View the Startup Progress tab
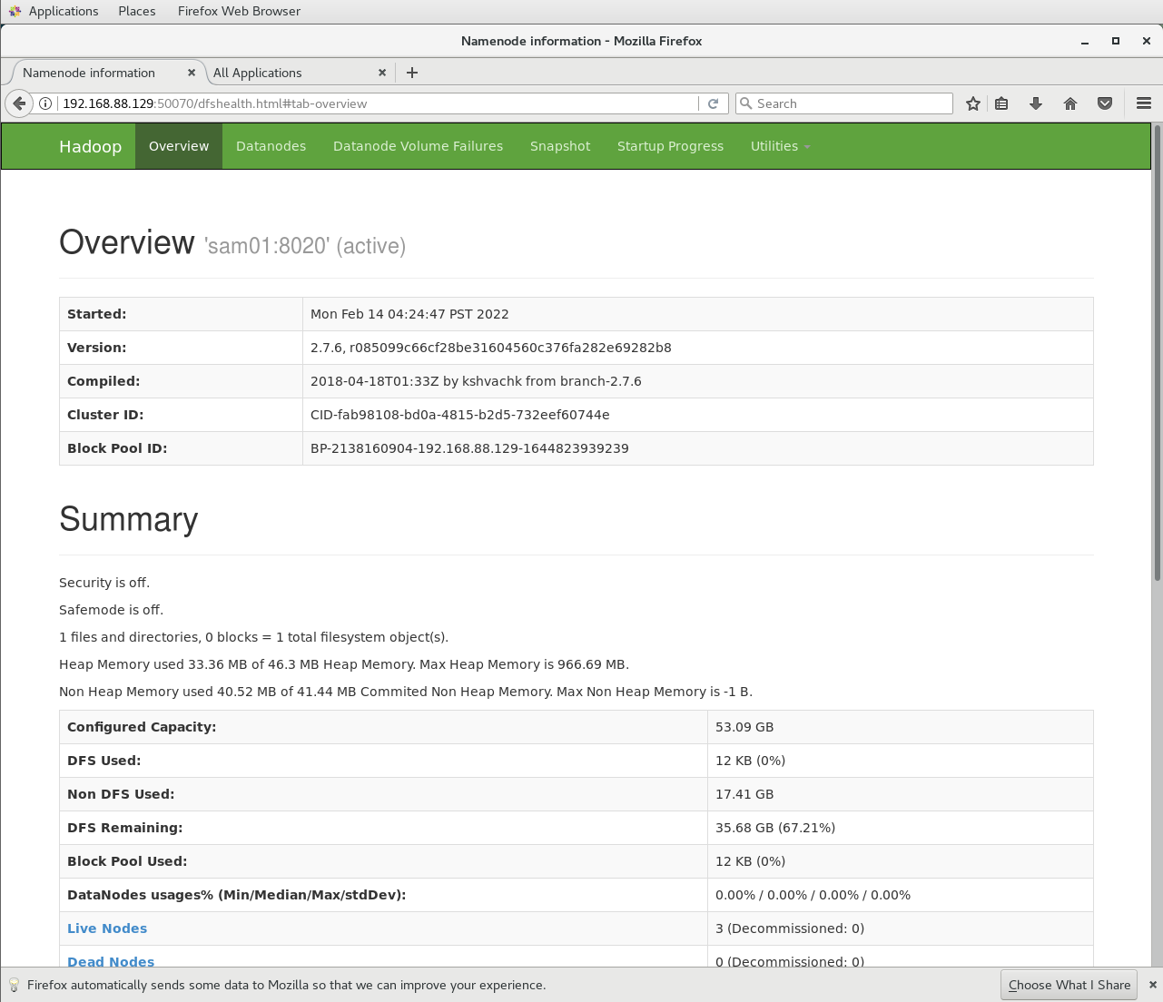Viewport: 1163px width, 1002px height. tap(670, 146)
